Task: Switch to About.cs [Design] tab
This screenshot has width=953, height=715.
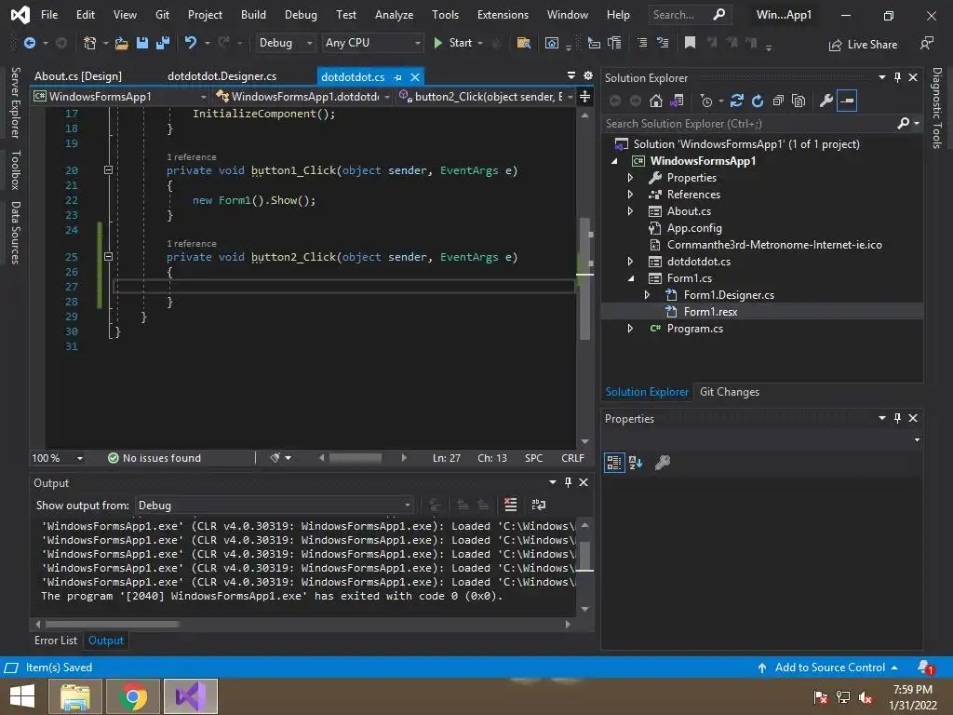Action: point(78,76)
